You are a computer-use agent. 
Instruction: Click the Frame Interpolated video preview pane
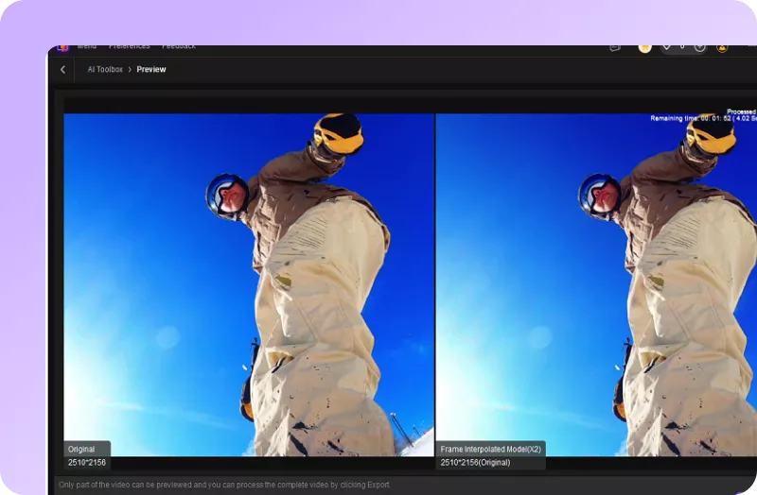click(596, 284)
